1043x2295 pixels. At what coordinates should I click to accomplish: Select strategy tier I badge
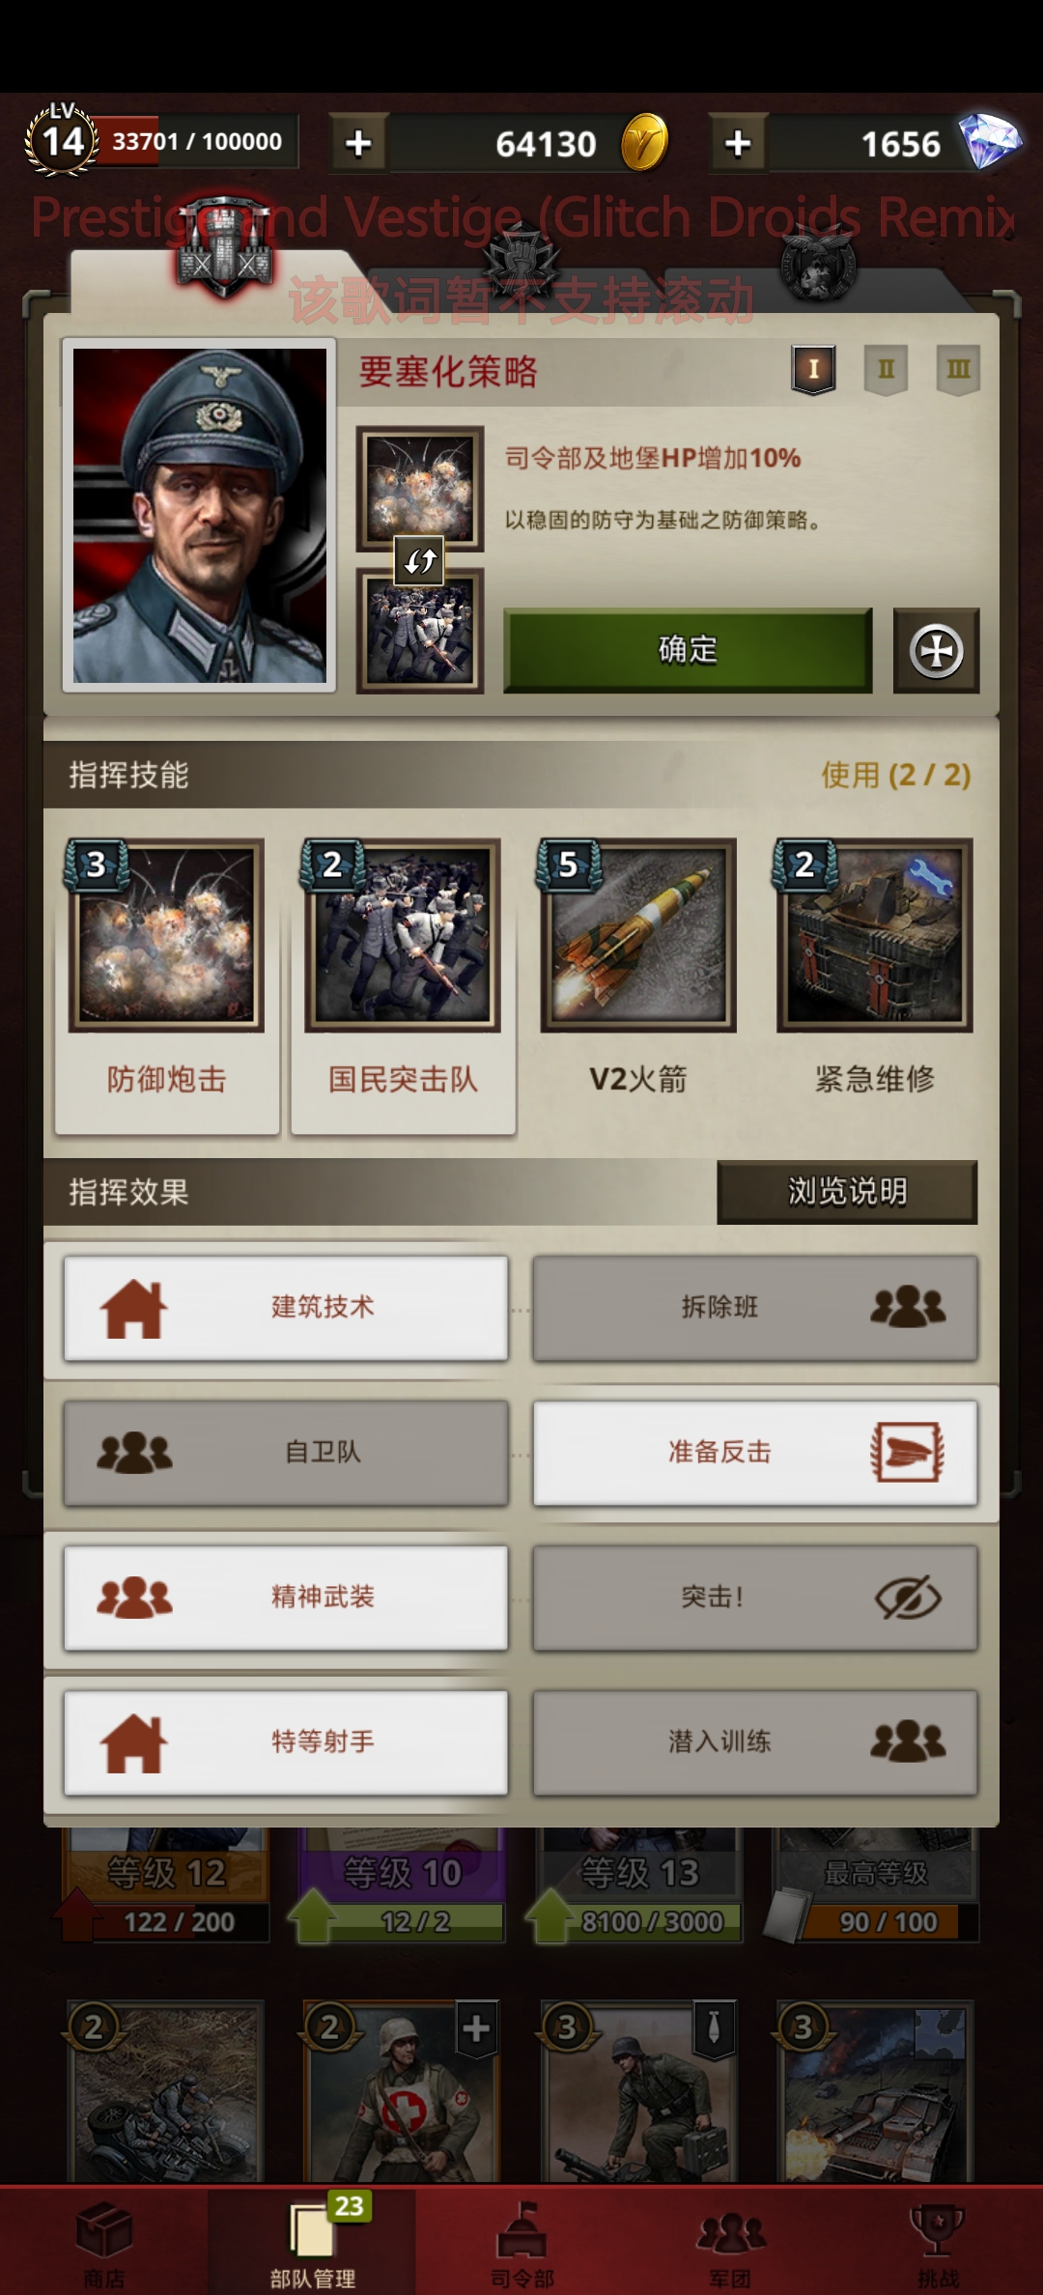813,369
